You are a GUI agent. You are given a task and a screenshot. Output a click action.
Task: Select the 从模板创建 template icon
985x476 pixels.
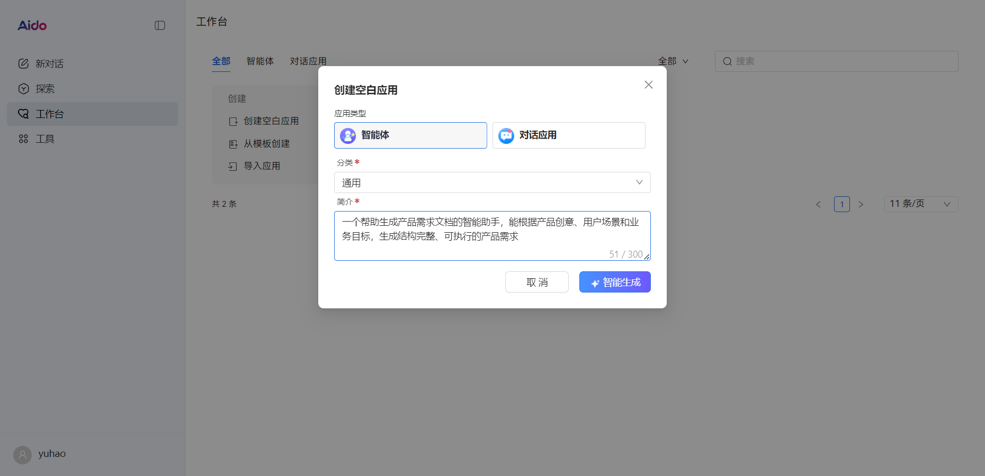(x=233, y=143)
